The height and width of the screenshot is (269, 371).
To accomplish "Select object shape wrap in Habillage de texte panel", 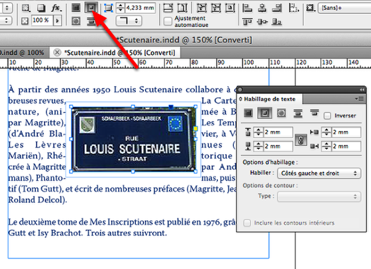I will tap(281, 113).
